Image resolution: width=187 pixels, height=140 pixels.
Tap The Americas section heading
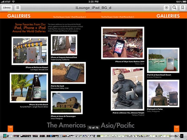(x=66, y=125)
